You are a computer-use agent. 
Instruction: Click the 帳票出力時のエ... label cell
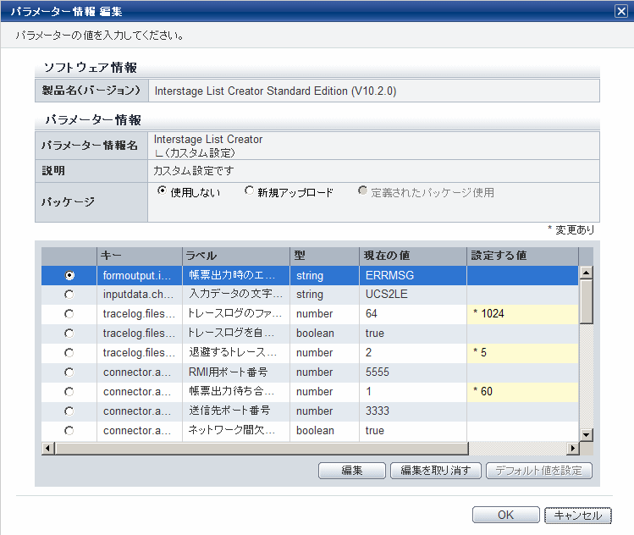click(x=236, y=275)
